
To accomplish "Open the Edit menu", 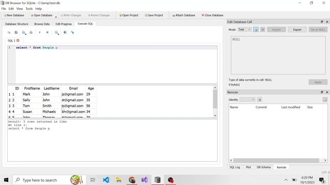I will pos(11,9).
